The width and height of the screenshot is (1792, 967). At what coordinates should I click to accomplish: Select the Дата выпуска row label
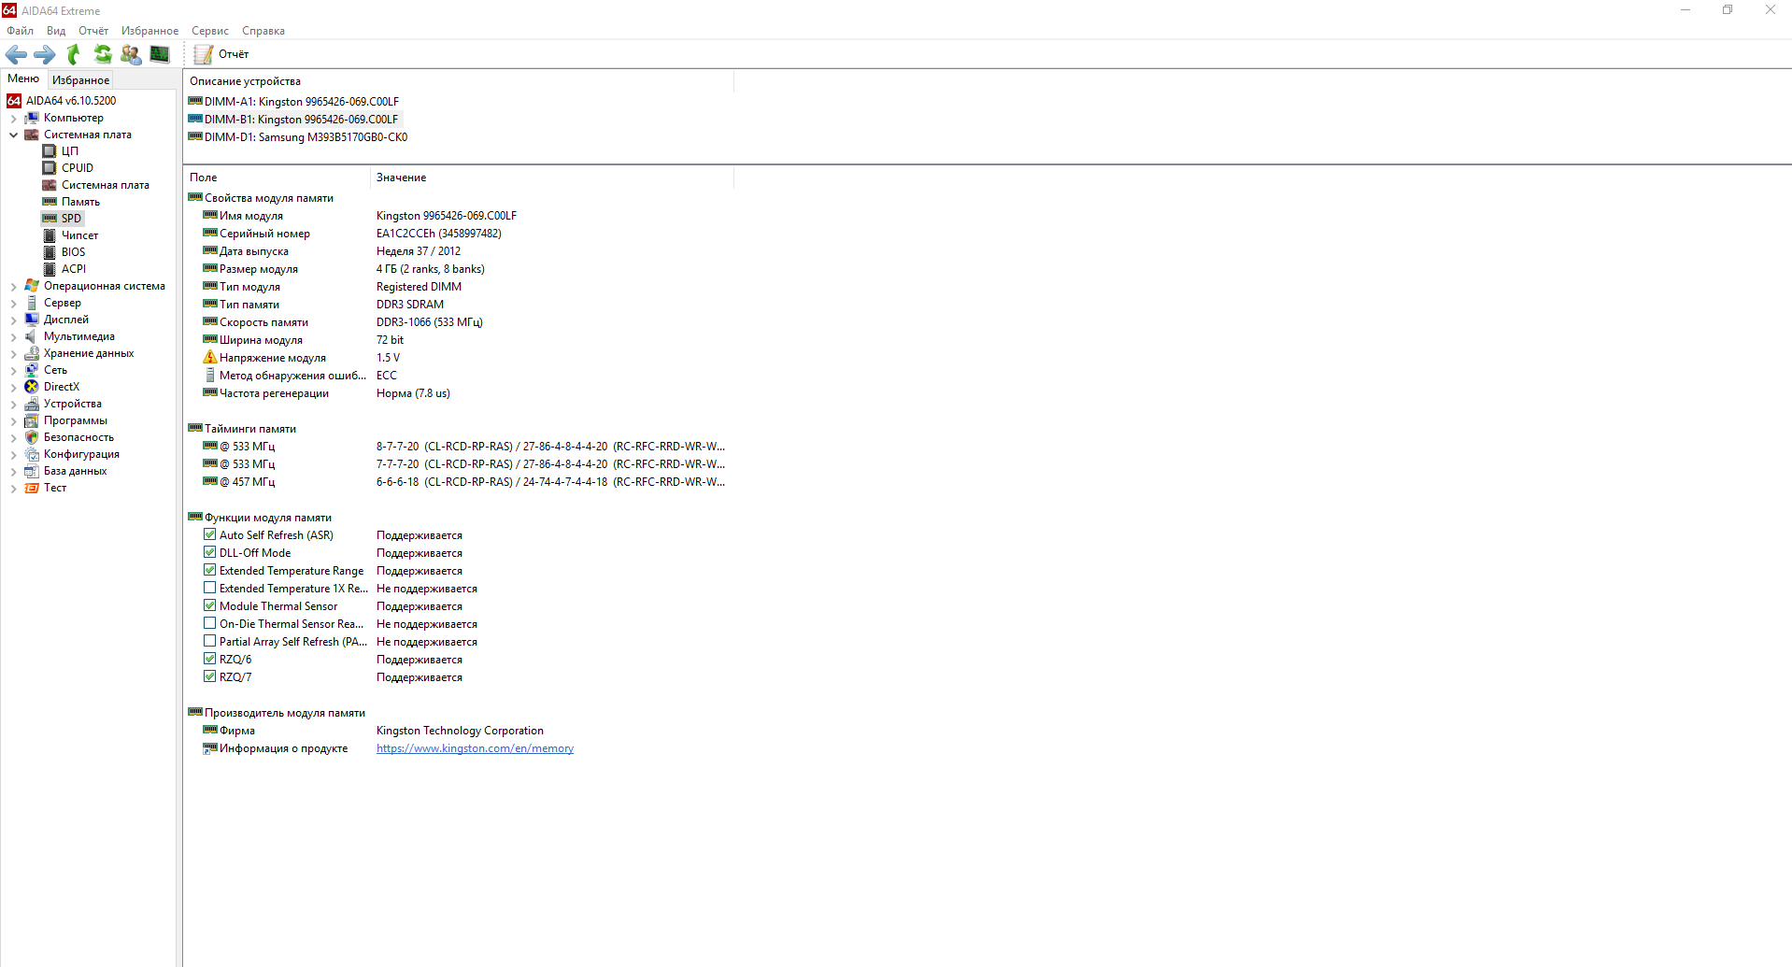254,251
